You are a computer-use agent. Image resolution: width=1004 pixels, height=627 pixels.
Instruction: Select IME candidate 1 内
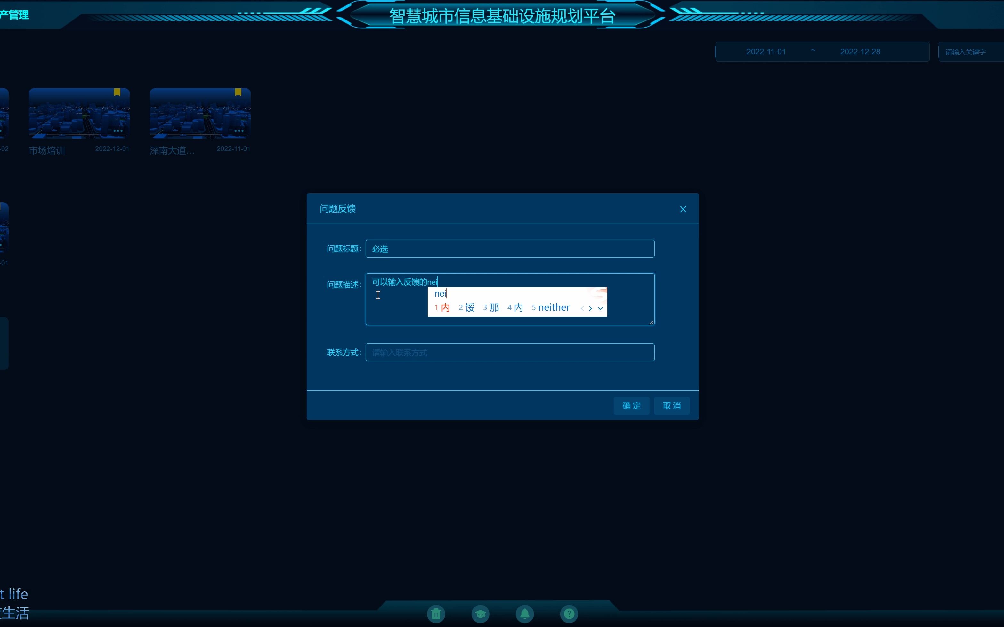coord(442,308)
